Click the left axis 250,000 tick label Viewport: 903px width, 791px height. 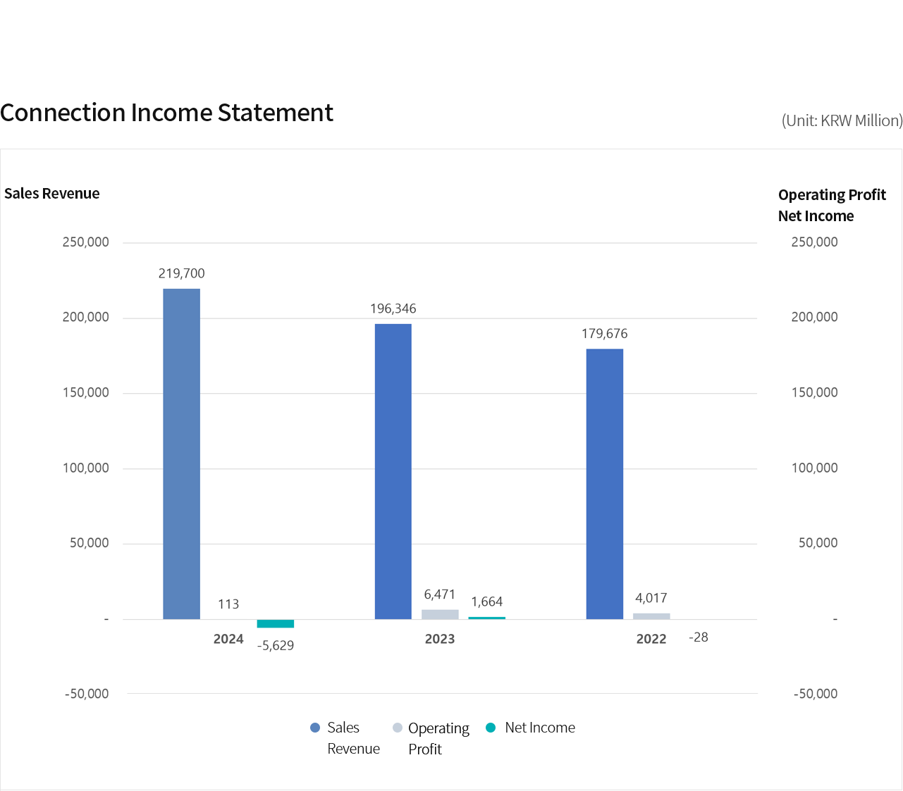(86, 242)
